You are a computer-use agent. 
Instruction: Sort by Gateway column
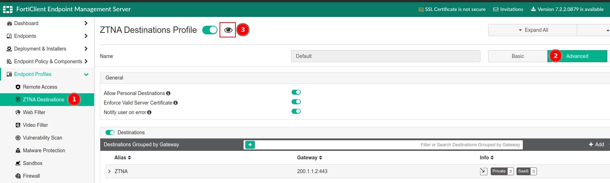coord(310,158)
